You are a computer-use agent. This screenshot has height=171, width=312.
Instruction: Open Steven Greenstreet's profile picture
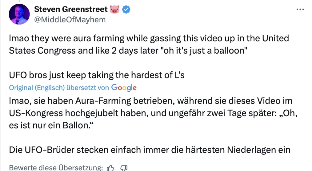19,14
